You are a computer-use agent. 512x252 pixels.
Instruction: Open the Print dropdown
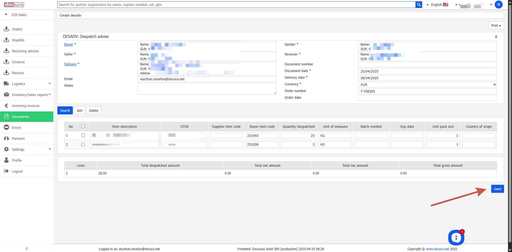coord(496,26)
